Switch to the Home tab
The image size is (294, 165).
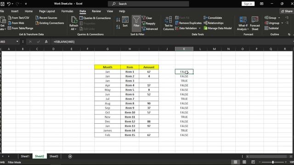pos(28,11)
